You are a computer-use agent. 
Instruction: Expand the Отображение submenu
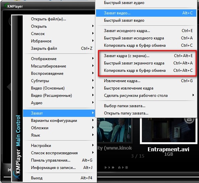(x=59, y=59)
